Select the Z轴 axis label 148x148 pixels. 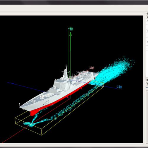(119, 87)
